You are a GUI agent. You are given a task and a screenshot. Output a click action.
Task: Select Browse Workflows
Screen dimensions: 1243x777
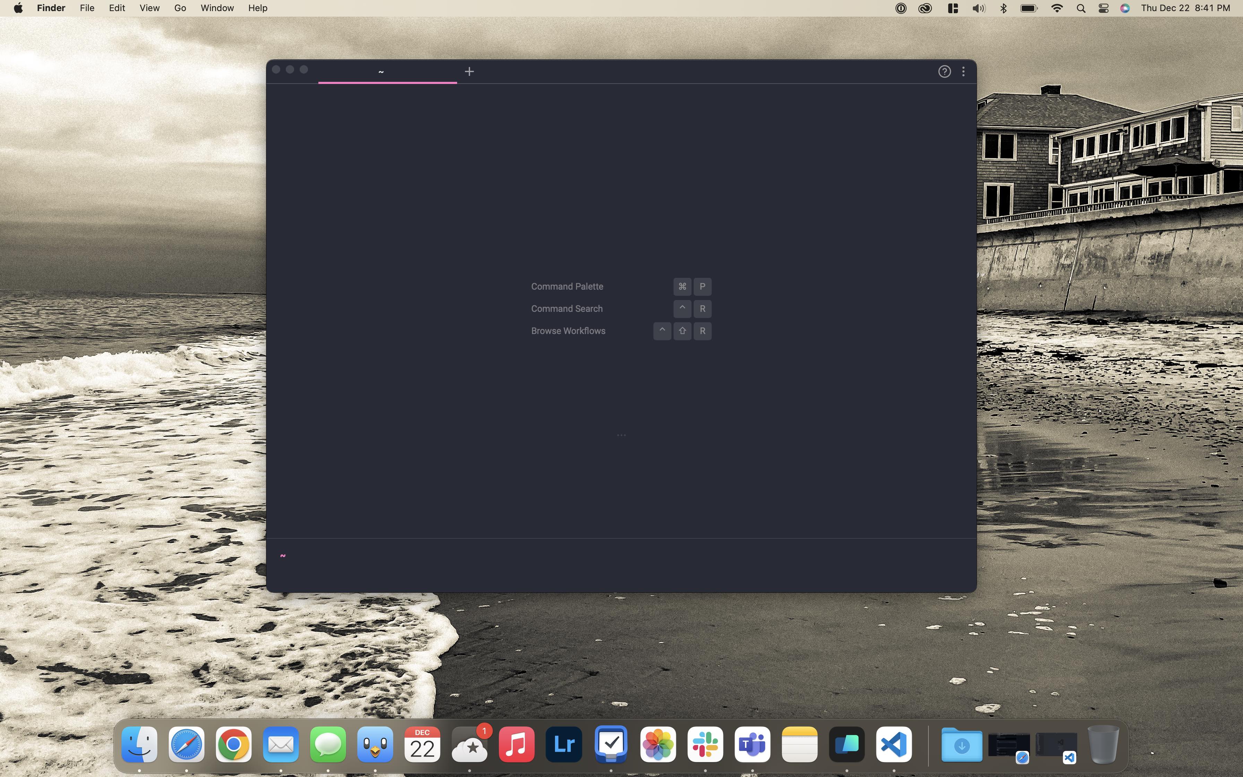pos(568,331)
